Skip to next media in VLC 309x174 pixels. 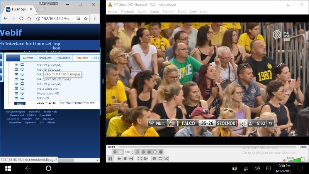pyautogui.click(x=131, y=159)
